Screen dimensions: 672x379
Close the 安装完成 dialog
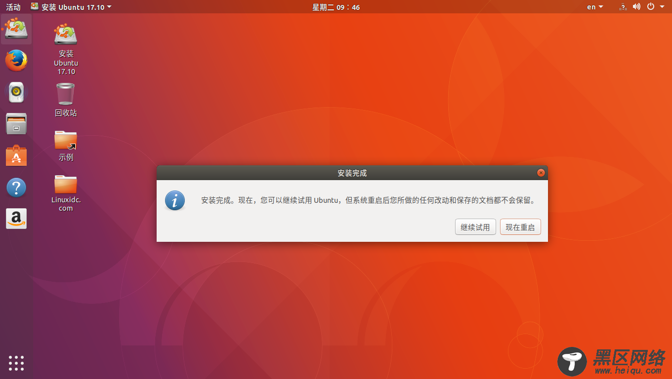pos(541,173)
